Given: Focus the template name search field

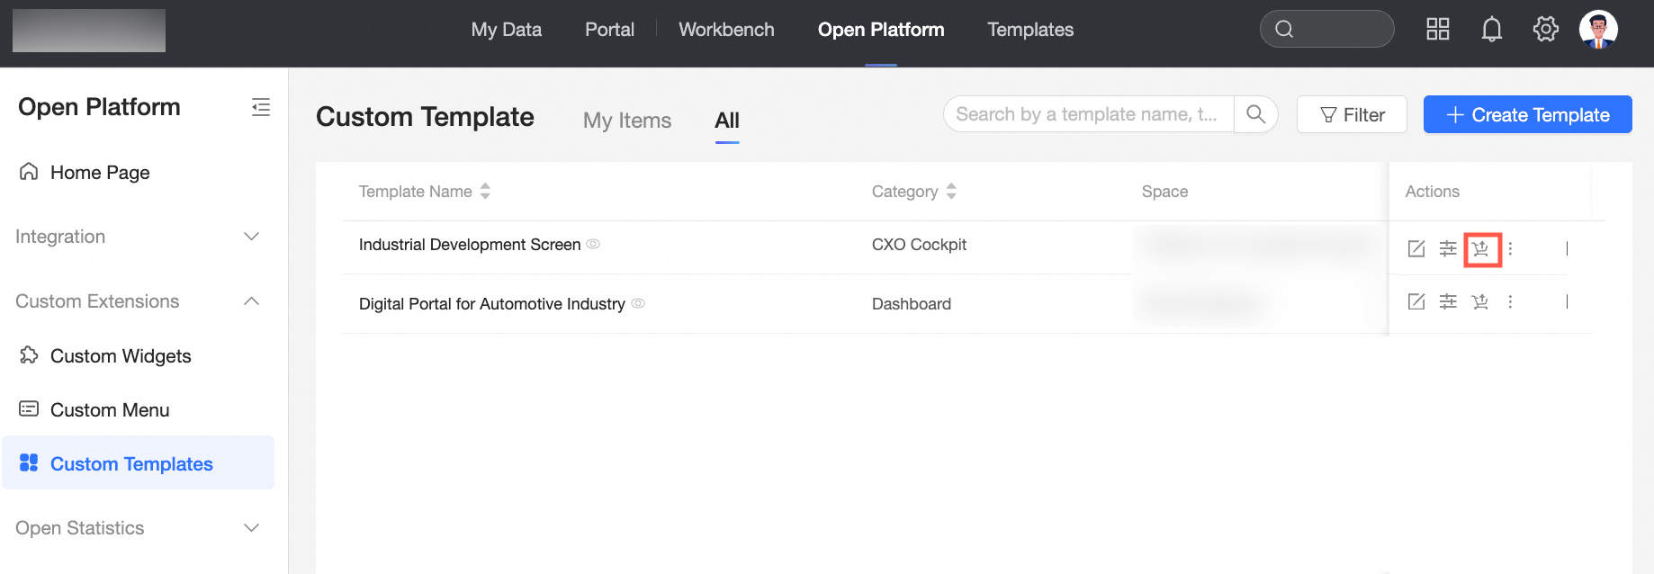Looking at the screenshot, I should click(x=1088, y=114).
